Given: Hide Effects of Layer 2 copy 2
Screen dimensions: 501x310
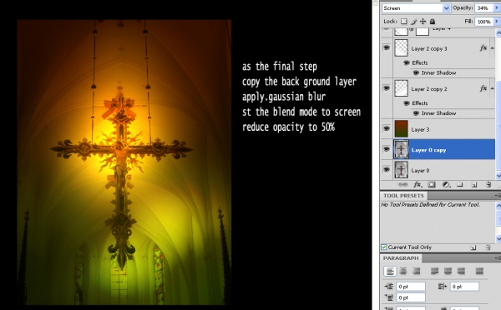Looking at the screenshot, I should pos(407,103).
